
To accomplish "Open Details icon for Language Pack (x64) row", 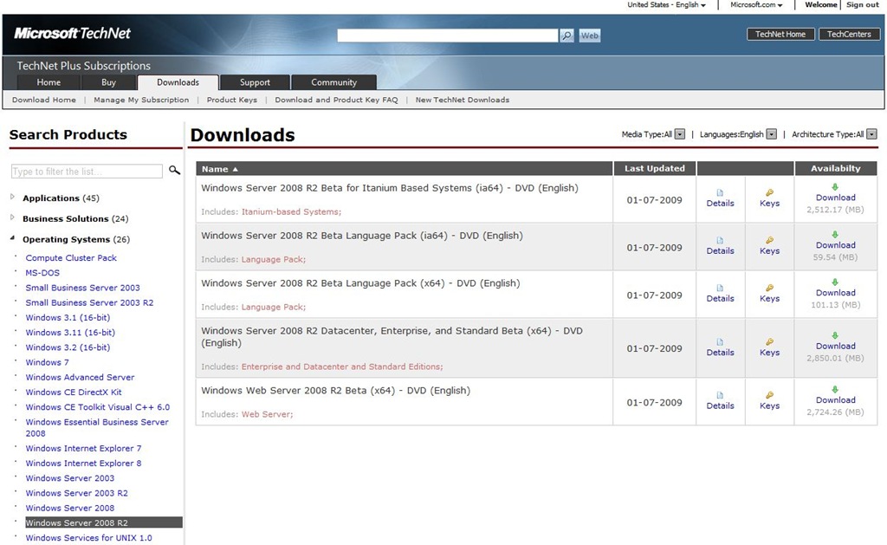I will coord(720,288).
